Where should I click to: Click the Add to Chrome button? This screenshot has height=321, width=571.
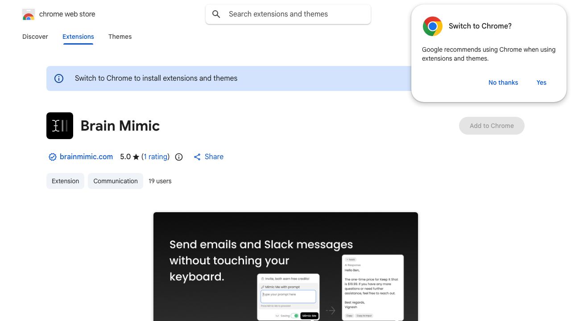492,126
